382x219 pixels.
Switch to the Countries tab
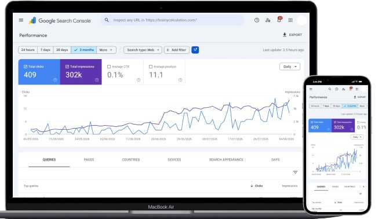[131, 159]
